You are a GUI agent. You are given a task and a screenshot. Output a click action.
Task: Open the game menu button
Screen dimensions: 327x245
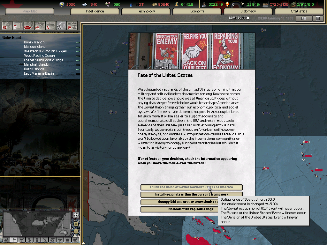318,19
